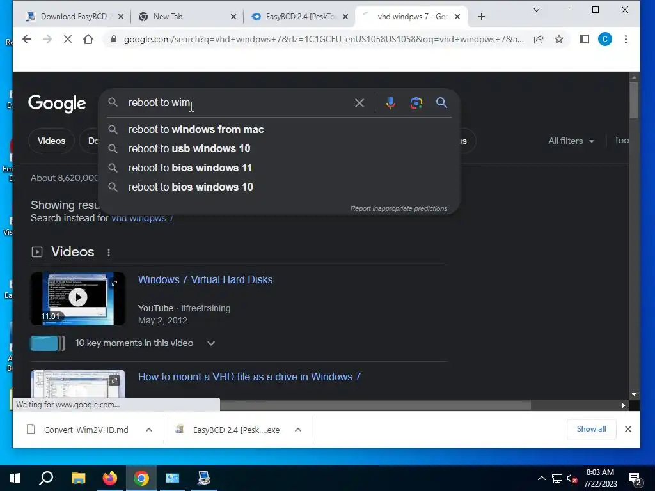Select the Videos filter chip
The height and width of the screenshot is (491, 655).
(x=51, y=141)
